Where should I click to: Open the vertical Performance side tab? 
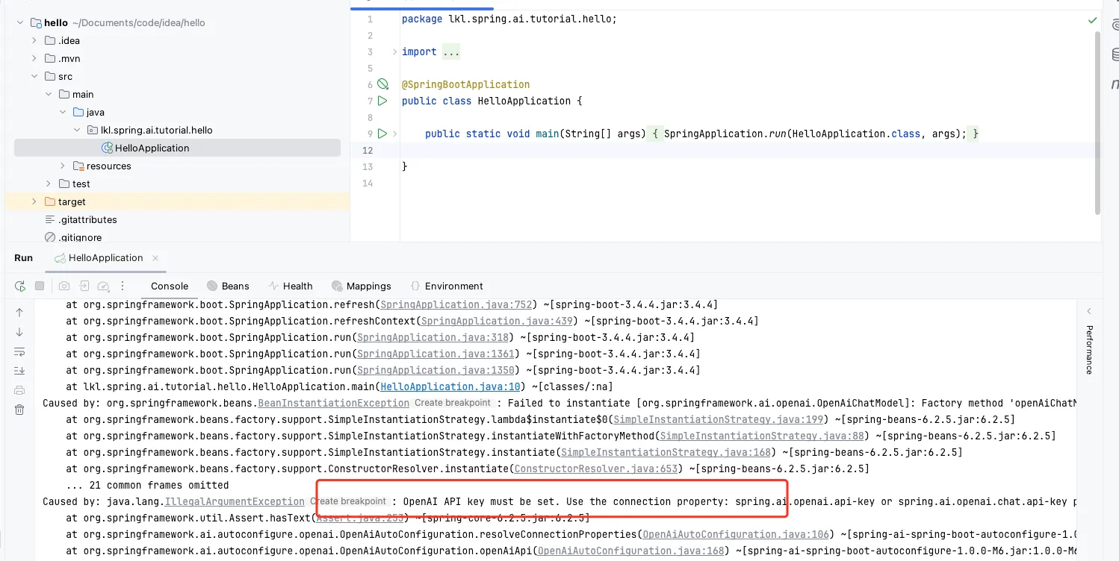1089,350
